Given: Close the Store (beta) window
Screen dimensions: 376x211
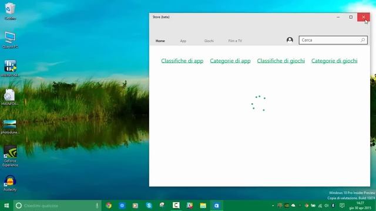Looking at the screenshot, I should [x=364, y=17].
